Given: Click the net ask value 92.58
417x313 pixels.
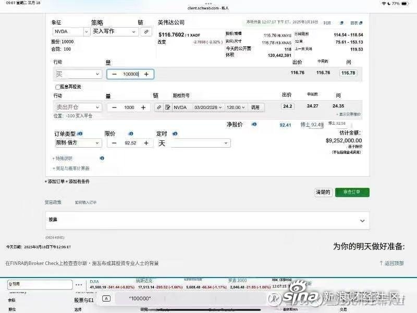Looking at the screenshot, I should tap(337, 123).
